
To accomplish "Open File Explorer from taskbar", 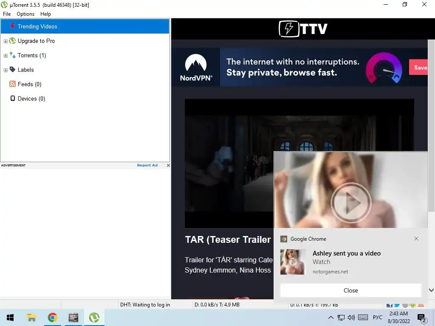I will pos(31,318).
